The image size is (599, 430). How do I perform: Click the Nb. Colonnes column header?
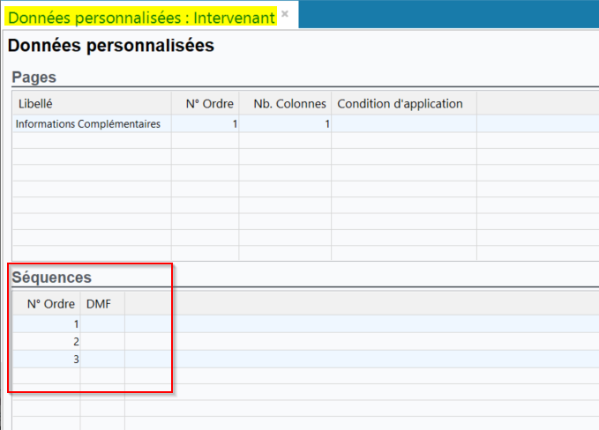(285, 103)
